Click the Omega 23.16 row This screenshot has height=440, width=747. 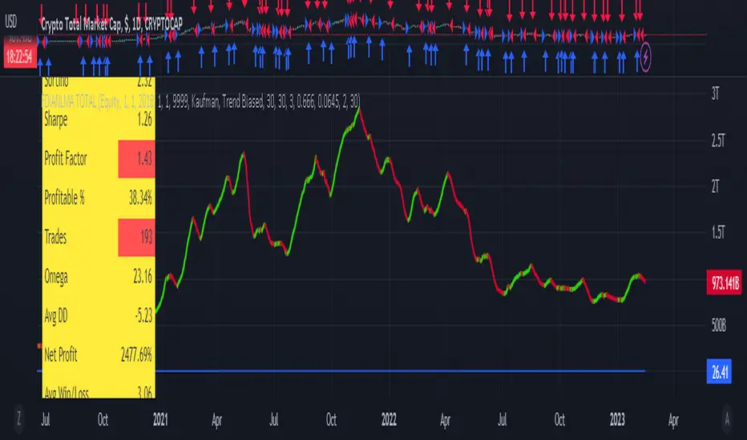click(x=99, y=276)
